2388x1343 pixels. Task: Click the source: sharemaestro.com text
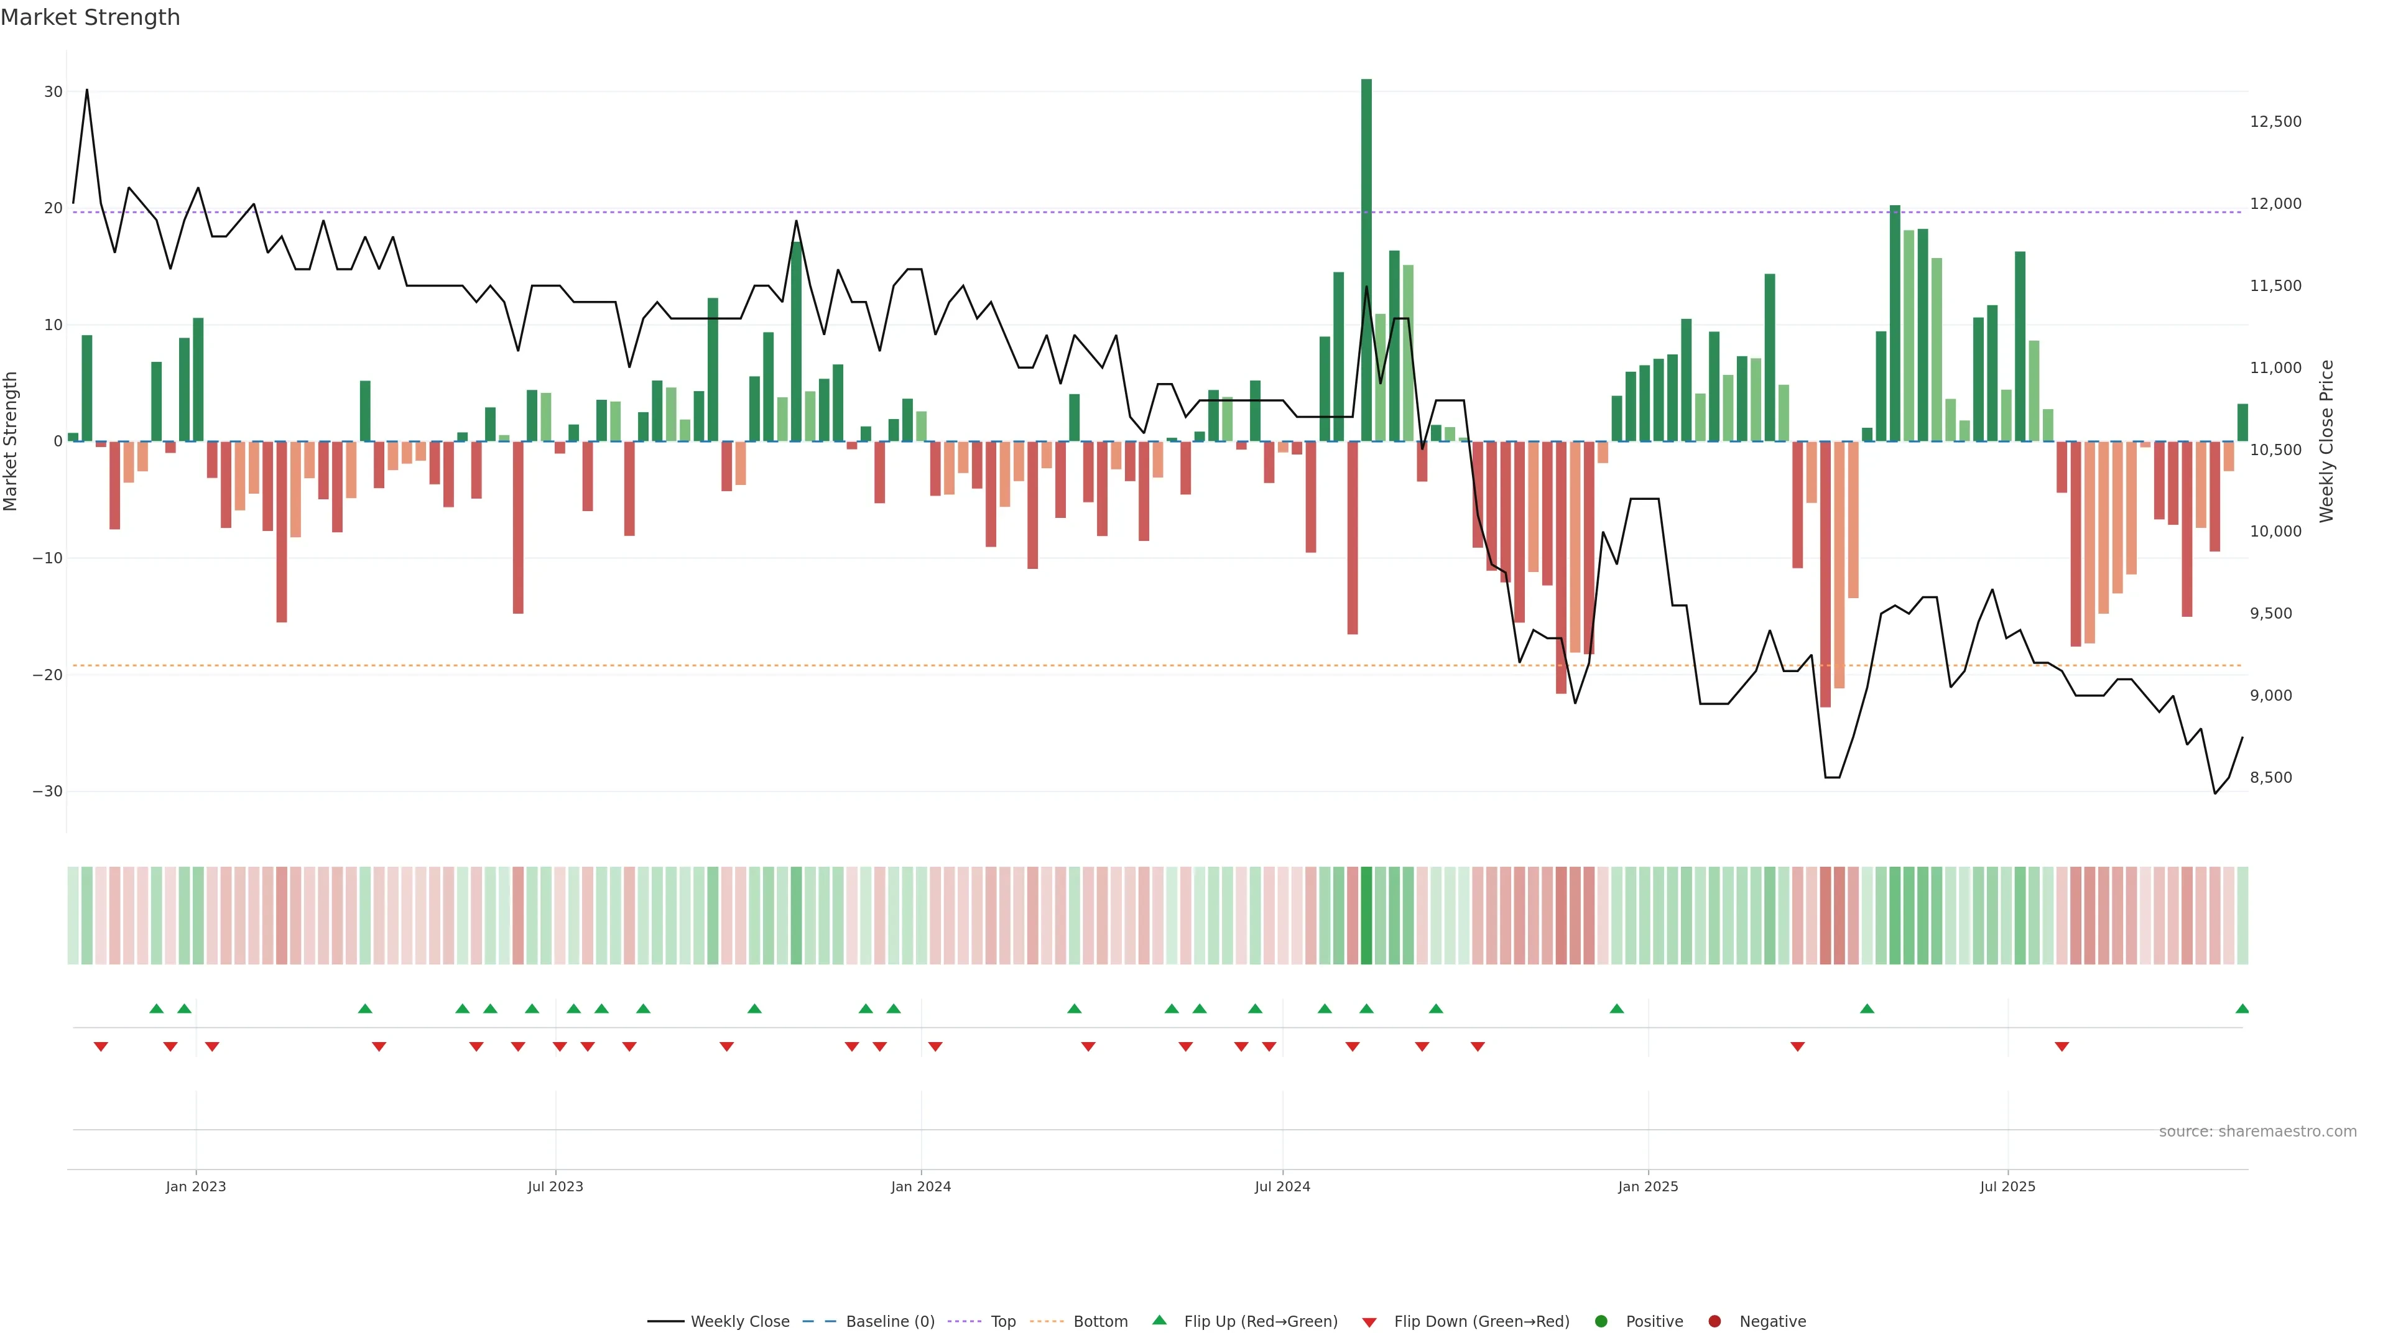pyautogui.click(x=2257, y=1131)
